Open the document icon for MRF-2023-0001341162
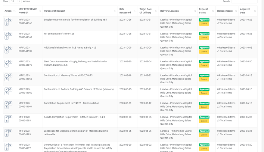This screenshot has height=152, width=264. point(6,37)
